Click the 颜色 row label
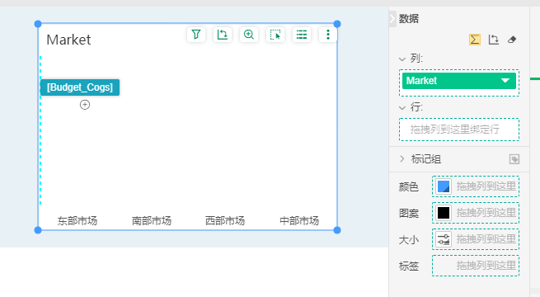The image size is (540, 297). coord(409,186)
